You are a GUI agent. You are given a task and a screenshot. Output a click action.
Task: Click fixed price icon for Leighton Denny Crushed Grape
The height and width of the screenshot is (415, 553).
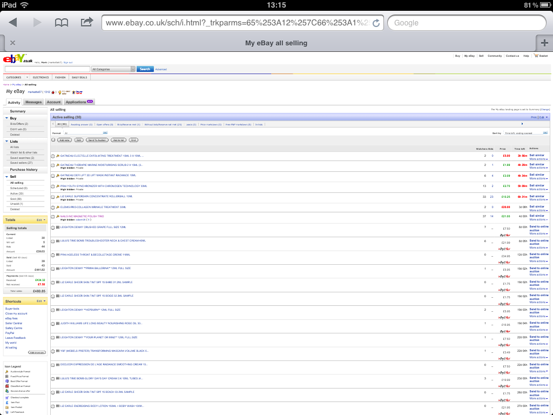(58, 227)
